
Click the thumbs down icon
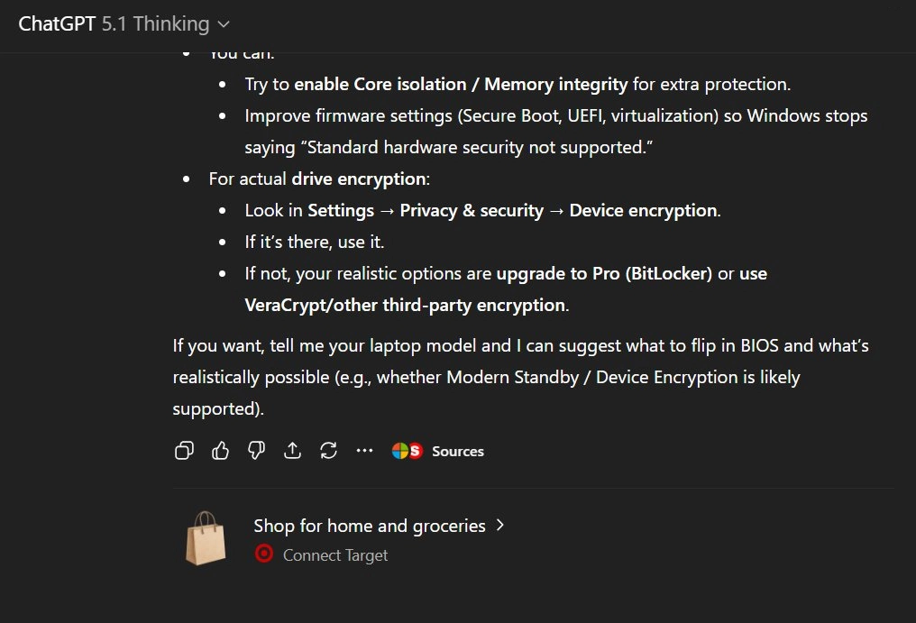(x=256, y=451)
